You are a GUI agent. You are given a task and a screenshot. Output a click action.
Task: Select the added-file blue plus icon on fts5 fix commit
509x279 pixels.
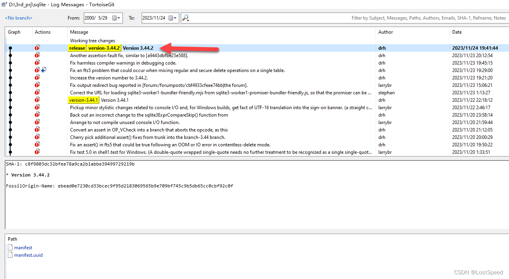pyautogui.click(x=43, y=70)
